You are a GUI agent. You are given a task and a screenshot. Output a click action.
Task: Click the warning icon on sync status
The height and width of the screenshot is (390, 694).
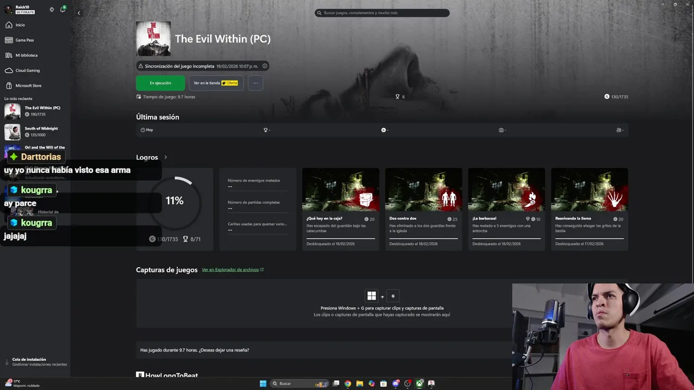pyautogui.click(x=141, y=66)
